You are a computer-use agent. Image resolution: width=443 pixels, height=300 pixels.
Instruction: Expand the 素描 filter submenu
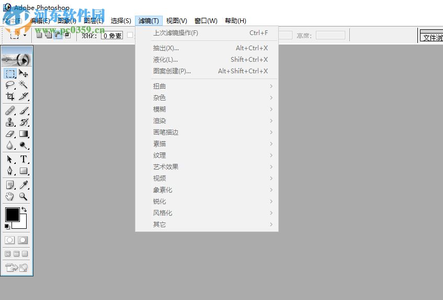(x=207, y=144)
